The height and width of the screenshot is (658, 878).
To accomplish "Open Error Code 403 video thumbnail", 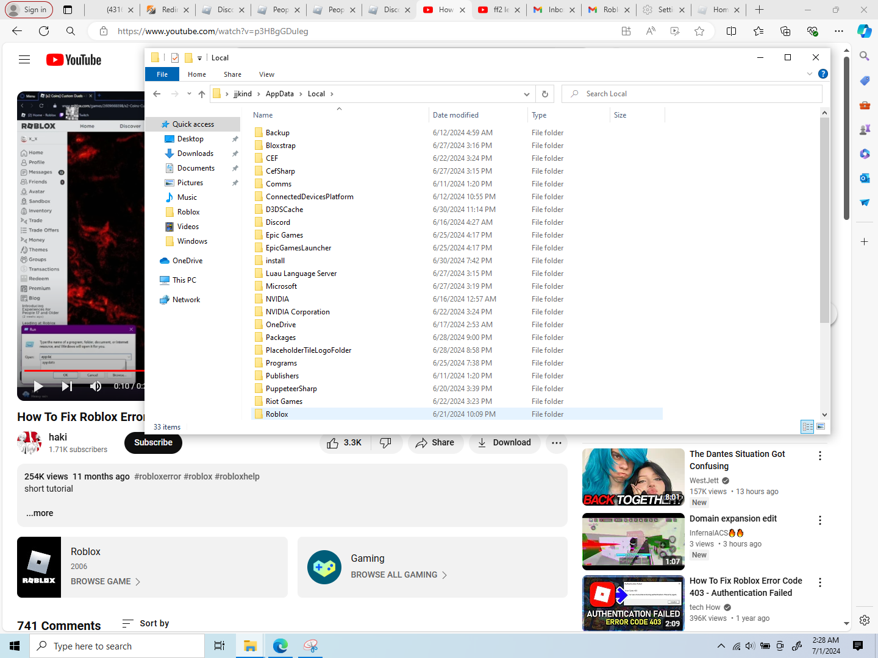I will pos(634,603).
